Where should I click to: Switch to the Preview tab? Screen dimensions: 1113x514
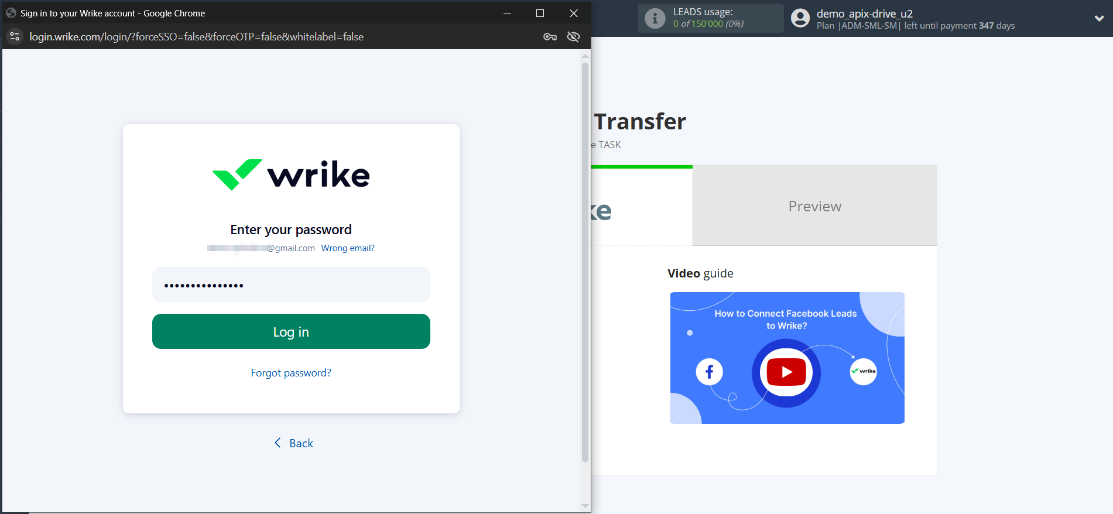pos(814,206)
